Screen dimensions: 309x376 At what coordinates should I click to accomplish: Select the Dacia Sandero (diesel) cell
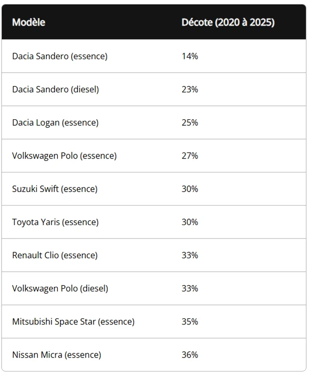56,89
